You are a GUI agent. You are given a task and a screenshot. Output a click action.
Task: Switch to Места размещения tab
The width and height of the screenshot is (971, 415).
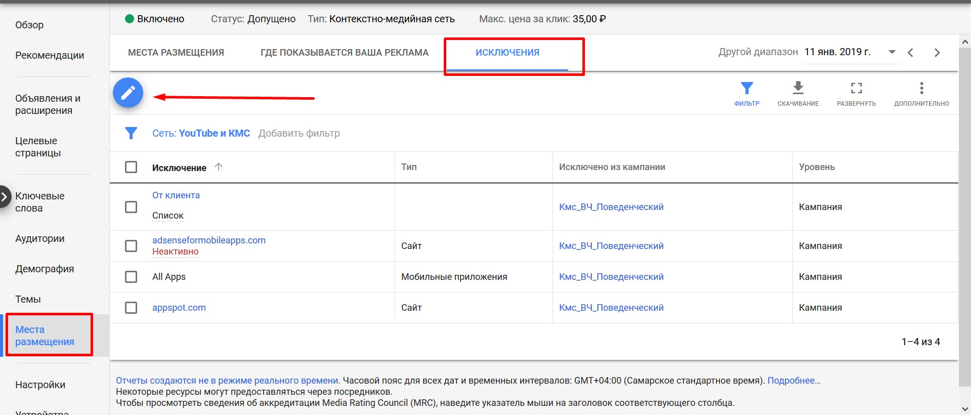[x=176, y=53]
